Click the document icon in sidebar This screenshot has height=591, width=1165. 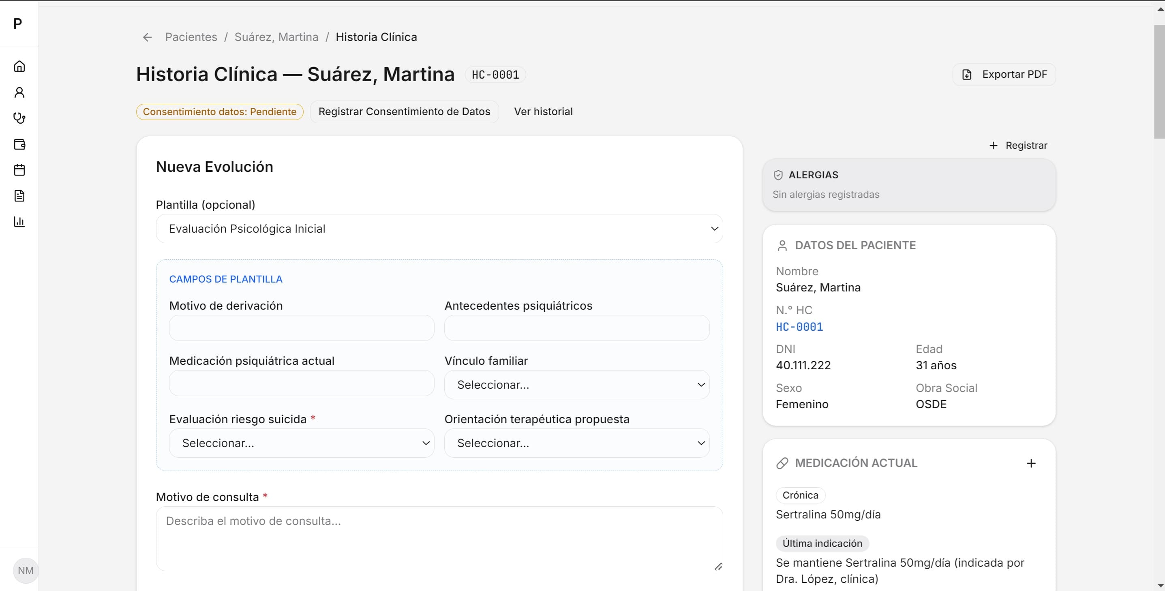click(19, 196)
